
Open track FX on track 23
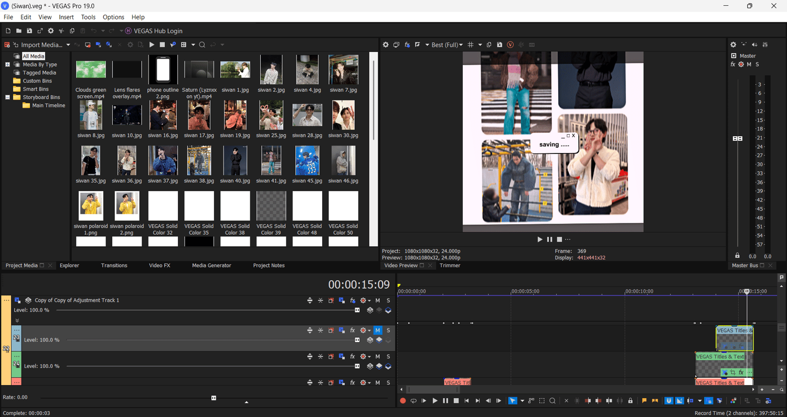(x=353, y=331)
